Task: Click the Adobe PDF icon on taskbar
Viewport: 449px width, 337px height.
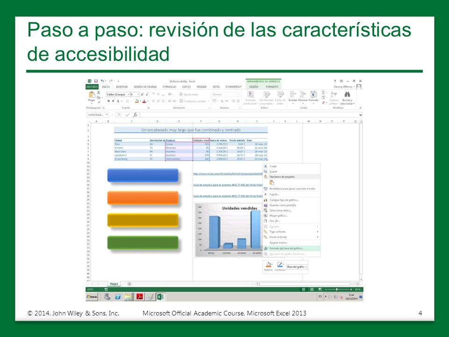Action: [139, 297]
